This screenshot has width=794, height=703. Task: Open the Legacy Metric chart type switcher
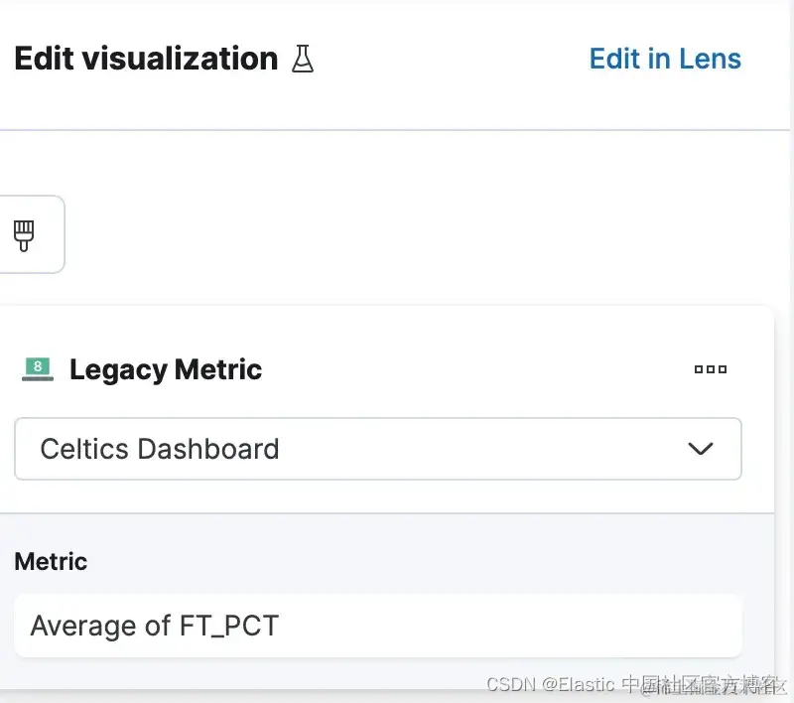pos(165,369)
